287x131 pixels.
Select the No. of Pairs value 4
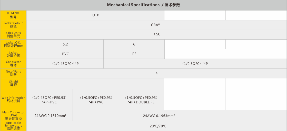(x=156, y=73)
